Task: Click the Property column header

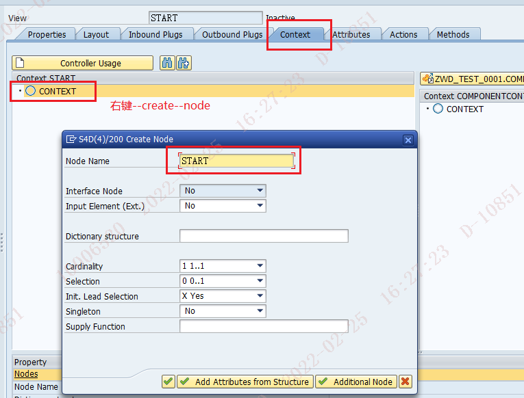Action: pos(30,362)
